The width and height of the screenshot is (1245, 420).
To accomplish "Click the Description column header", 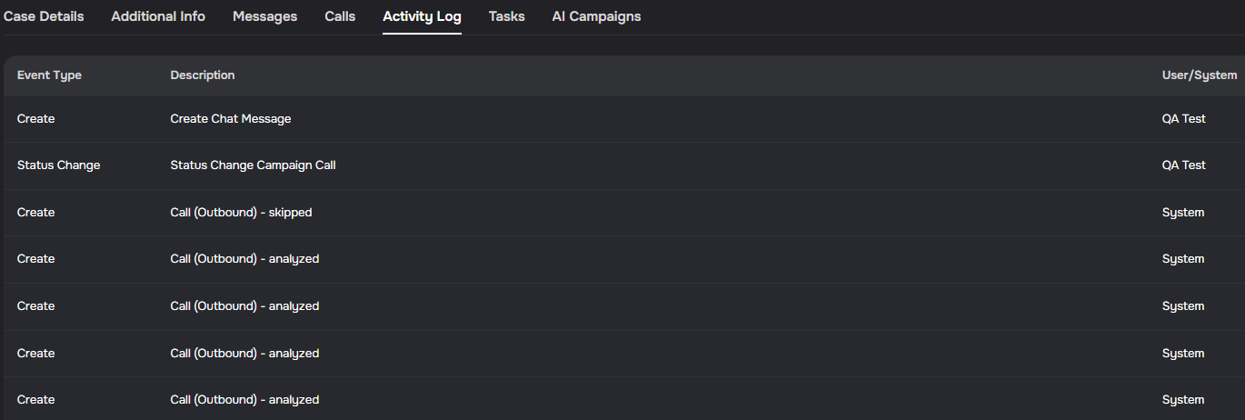I will coord(203,75).
